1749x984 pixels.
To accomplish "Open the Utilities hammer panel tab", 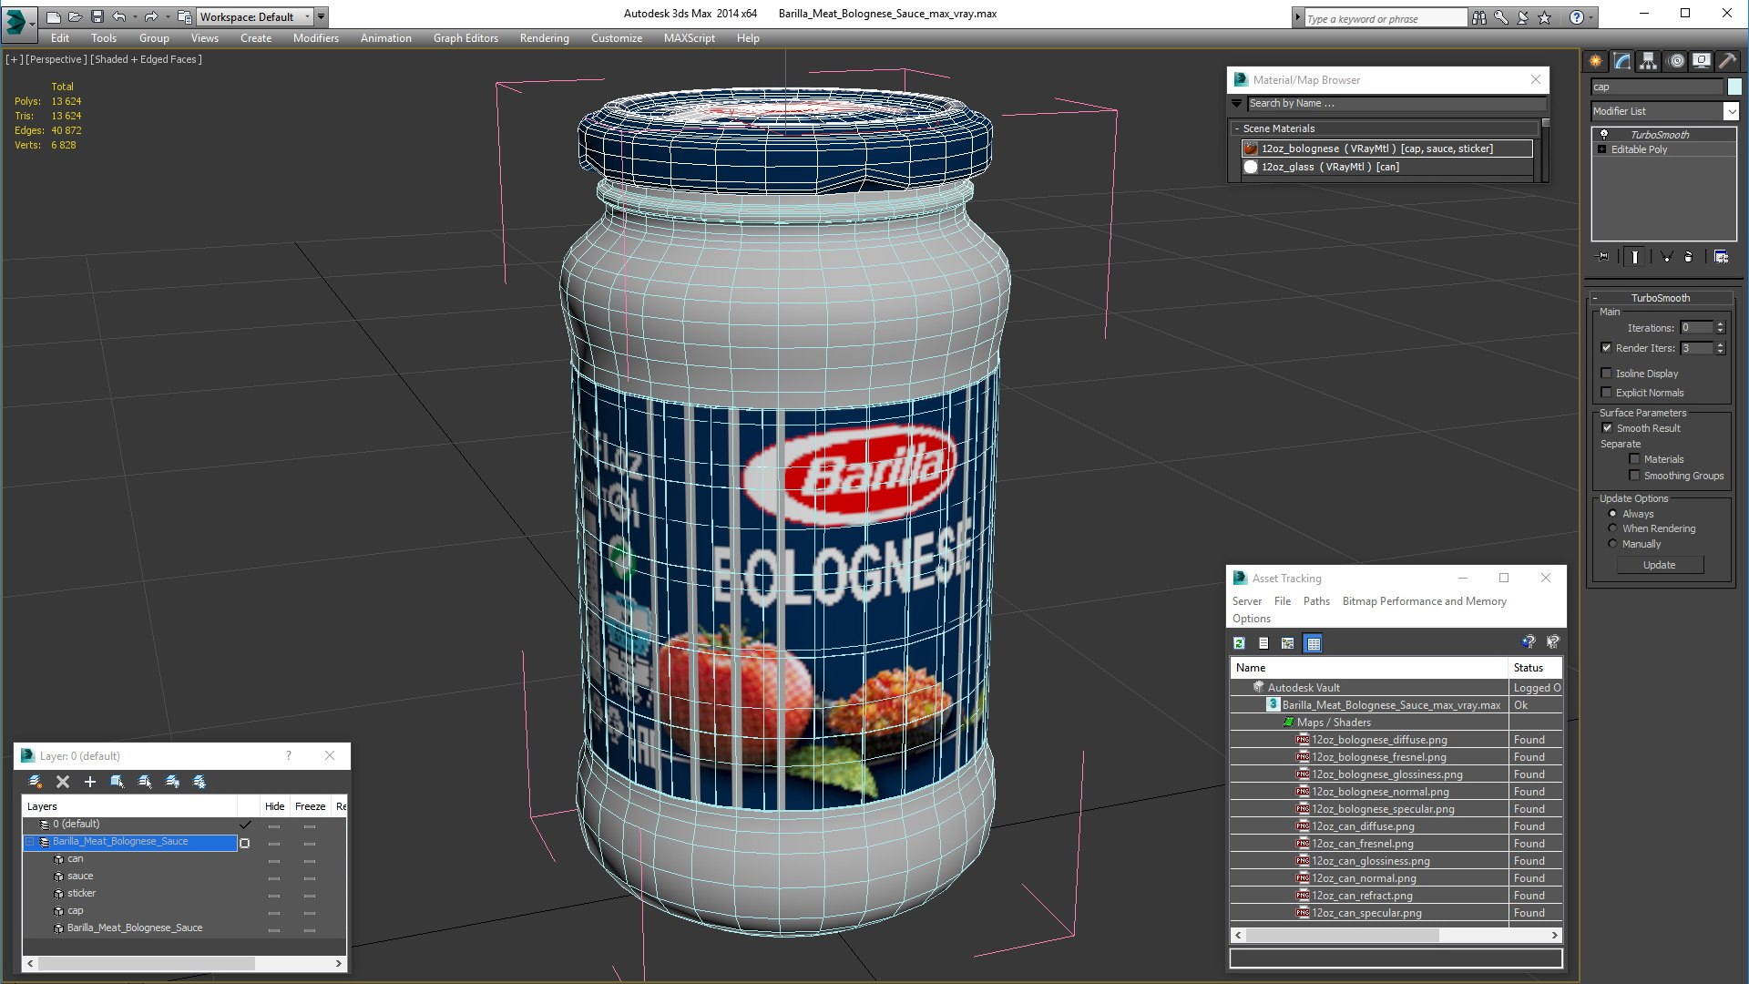I will tap(1727, 61).
